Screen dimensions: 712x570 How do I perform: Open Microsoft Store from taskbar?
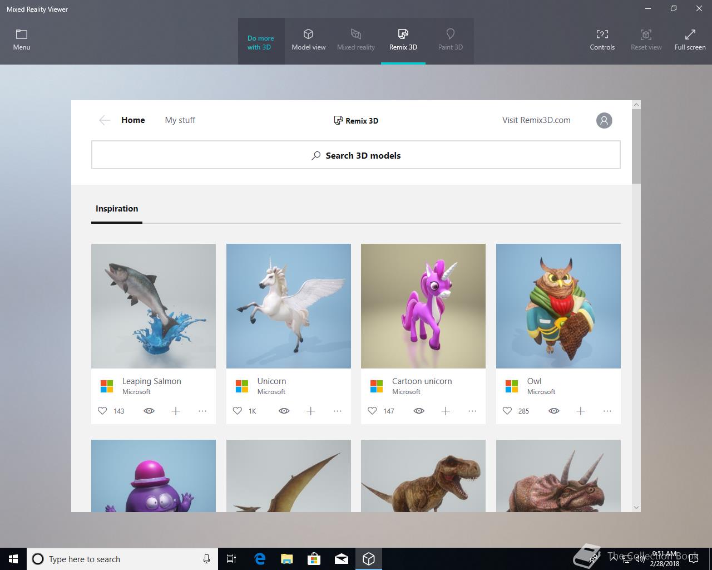[x=314, y=559]
